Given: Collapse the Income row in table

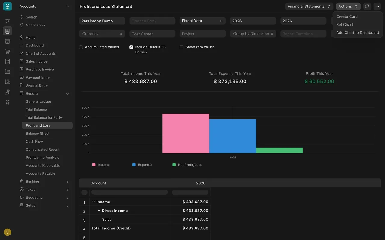Looking at the screenshot, I should coord(94,202).
